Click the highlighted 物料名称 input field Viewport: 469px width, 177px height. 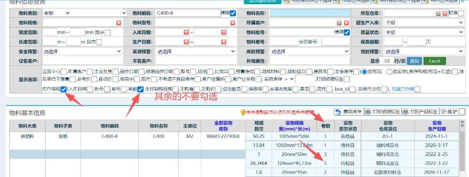pyautogui.click(x=310, y=13)
